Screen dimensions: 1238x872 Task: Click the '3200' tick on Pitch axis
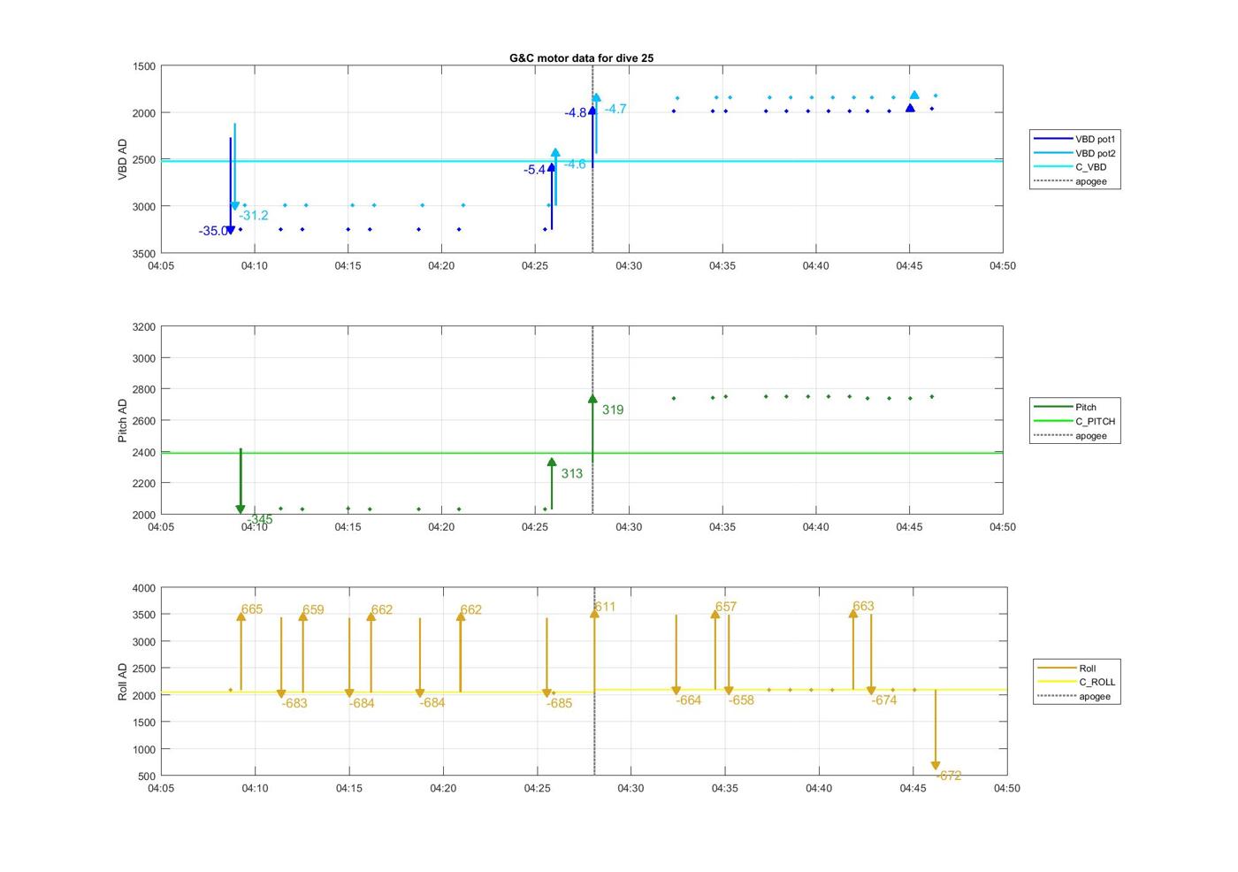click(x=143, y=327)
